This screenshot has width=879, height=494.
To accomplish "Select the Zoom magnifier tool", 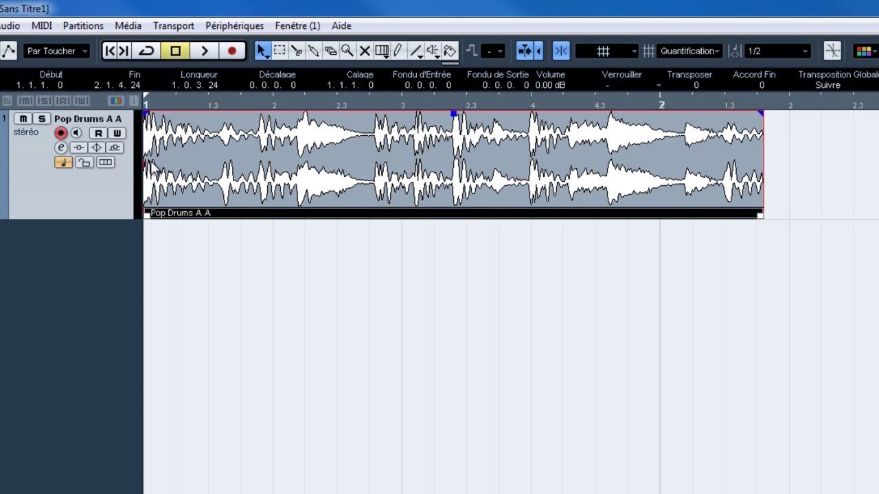I will pyautogui.click(x=347, y=51).
